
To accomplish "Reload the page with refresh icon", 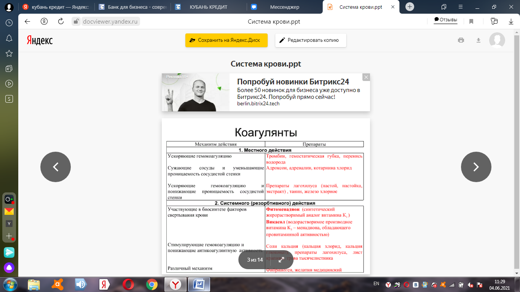I will tap(61, 22).
